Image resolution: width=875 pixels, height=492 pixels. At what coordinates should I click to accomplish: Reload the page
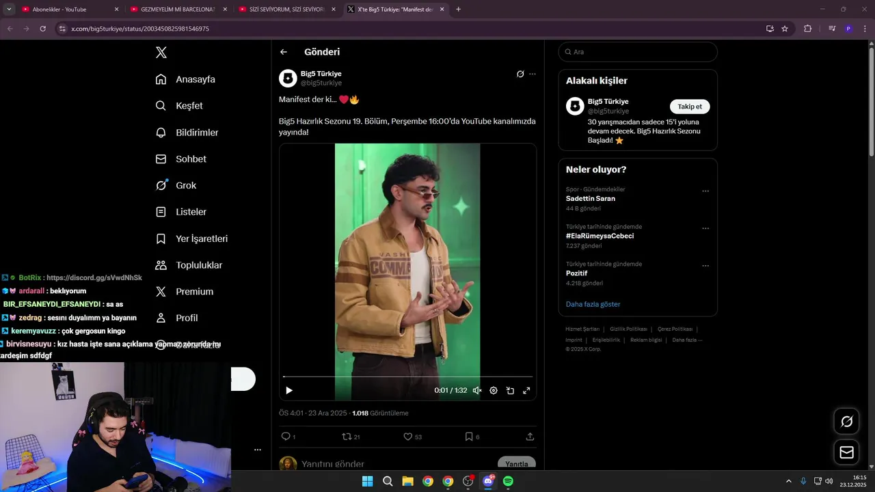coord(42,29)
